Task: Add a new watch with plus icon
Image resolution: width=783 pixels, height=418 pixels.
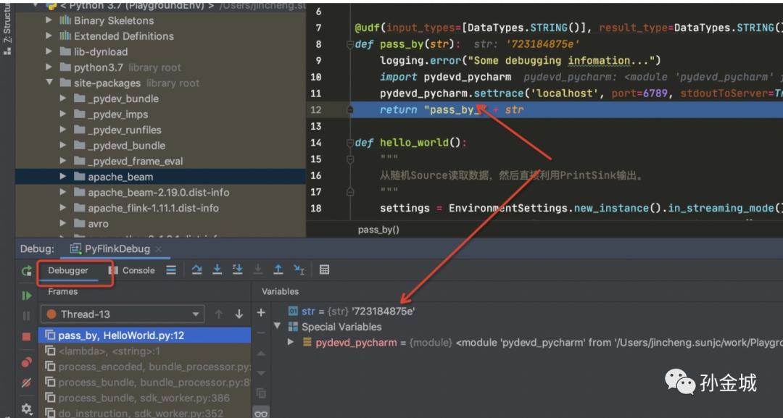Action: point(261,313)
